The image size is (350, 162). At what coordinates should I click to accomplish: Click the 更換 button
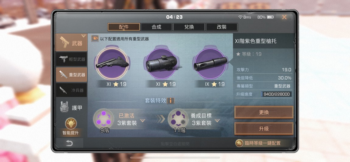point(264,112)
